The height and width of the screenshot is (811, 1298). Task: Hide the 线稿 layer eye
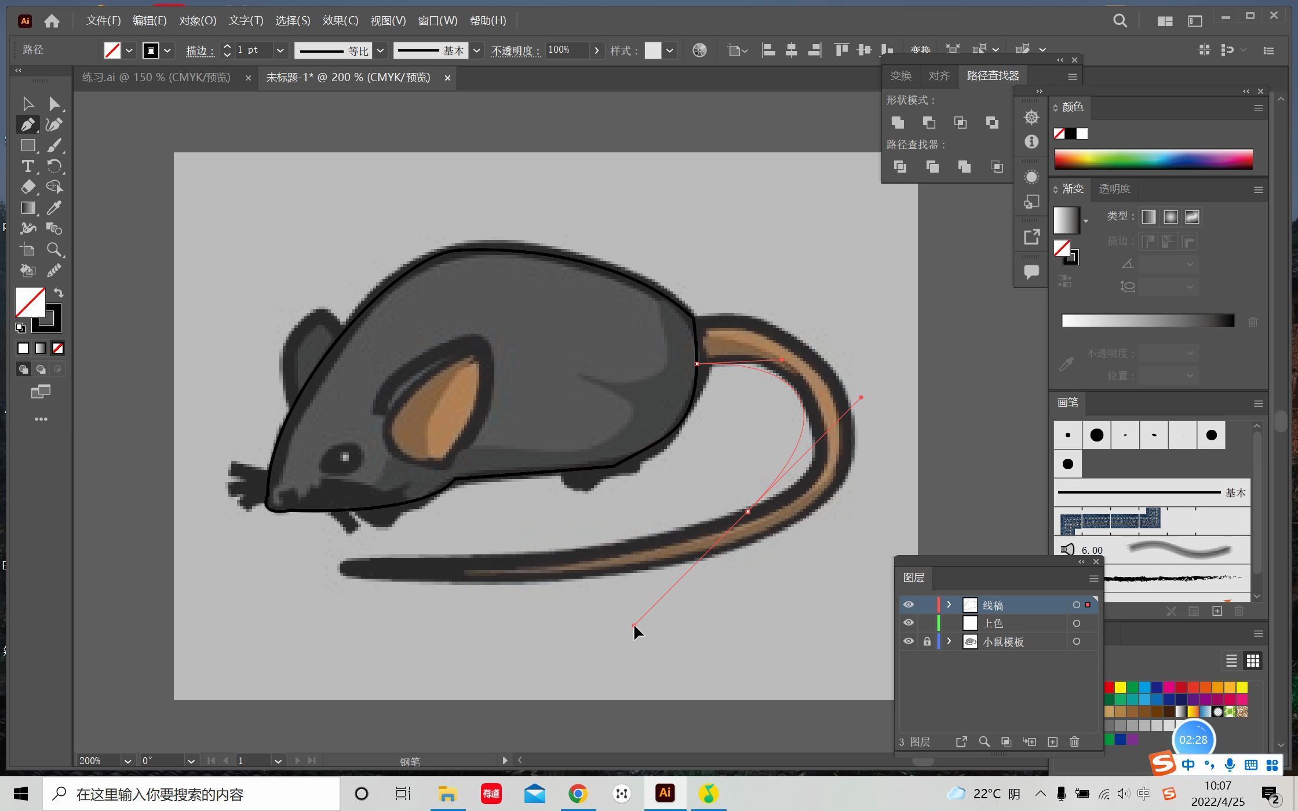(909, 605)
